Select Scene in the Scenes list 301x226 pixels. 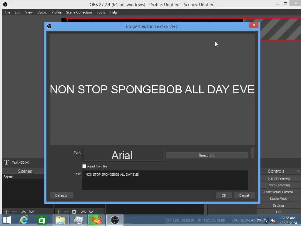[x=23, y=177]
